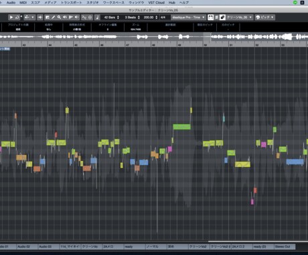
Task: Select the cyan pitch segment near bar 51
Action: 224,119
